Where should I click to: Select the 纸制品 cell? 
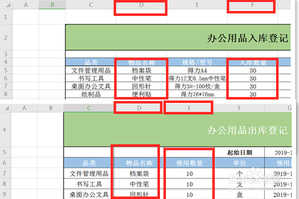[91, 94]
